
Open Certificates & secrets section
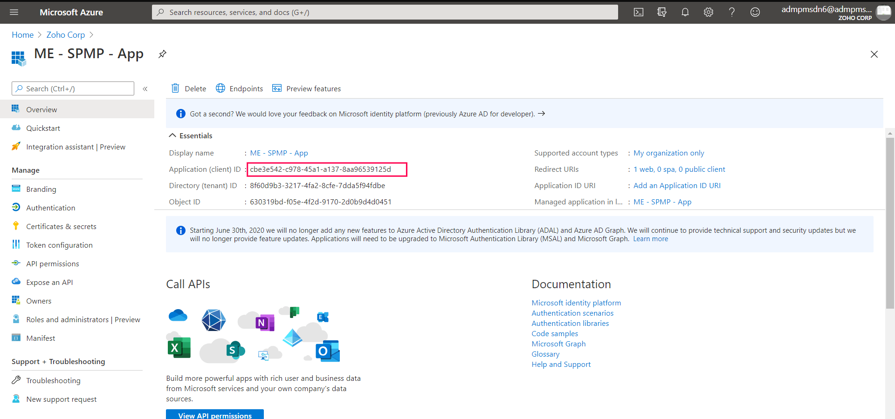pyautogui.click(x=61, y=226)
